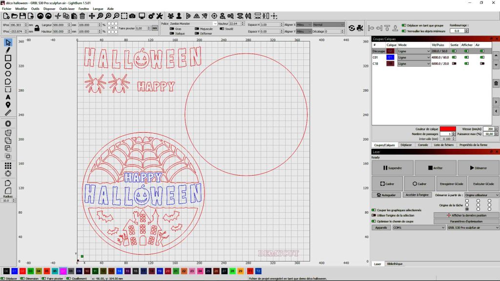
Task: Click the trash delete icon in toolbar
Action: click(x=82, y=16)
